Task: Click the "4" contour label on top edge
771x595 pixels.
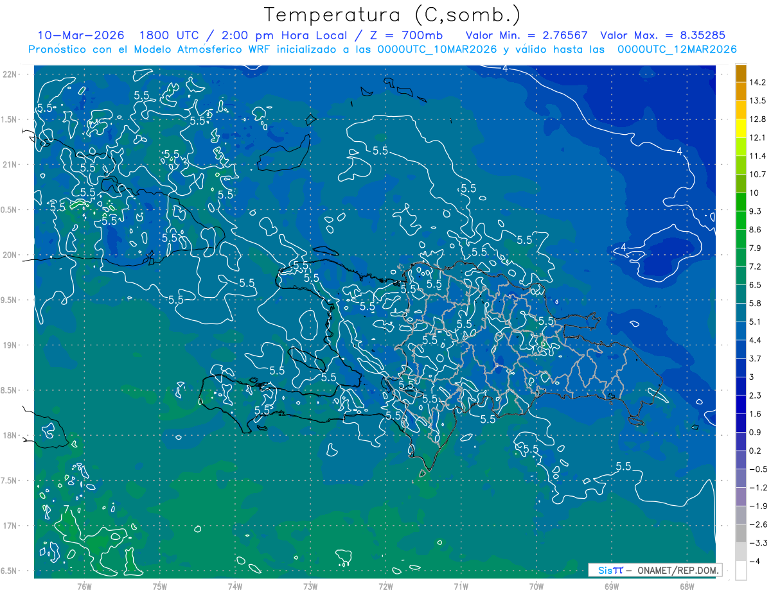Action: (x=505, y=69)
